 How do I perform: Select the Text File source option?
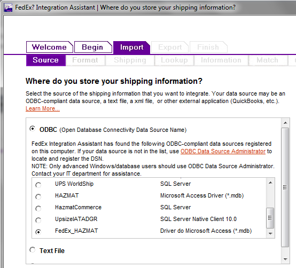[33, 250]
